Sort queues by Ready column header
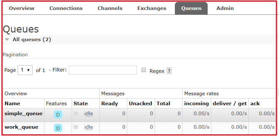The image size is (279, 139). (110, 103)
